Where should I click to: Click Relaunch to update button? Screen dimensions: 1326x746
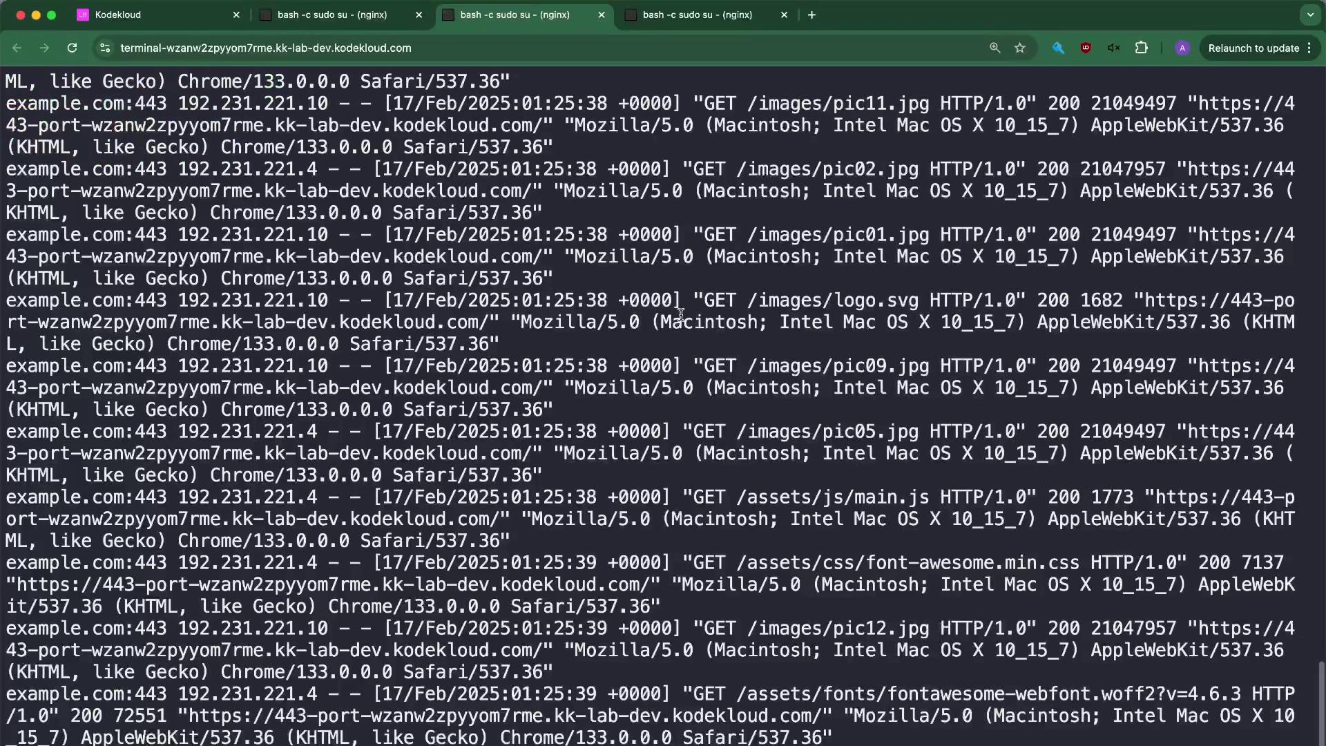(1253, 48)
